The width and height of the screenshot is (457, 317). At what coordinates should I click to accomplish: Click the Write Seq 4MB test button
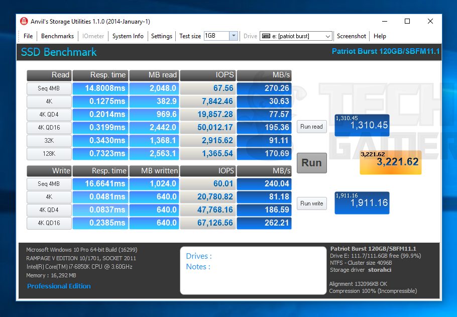(49, 184)
